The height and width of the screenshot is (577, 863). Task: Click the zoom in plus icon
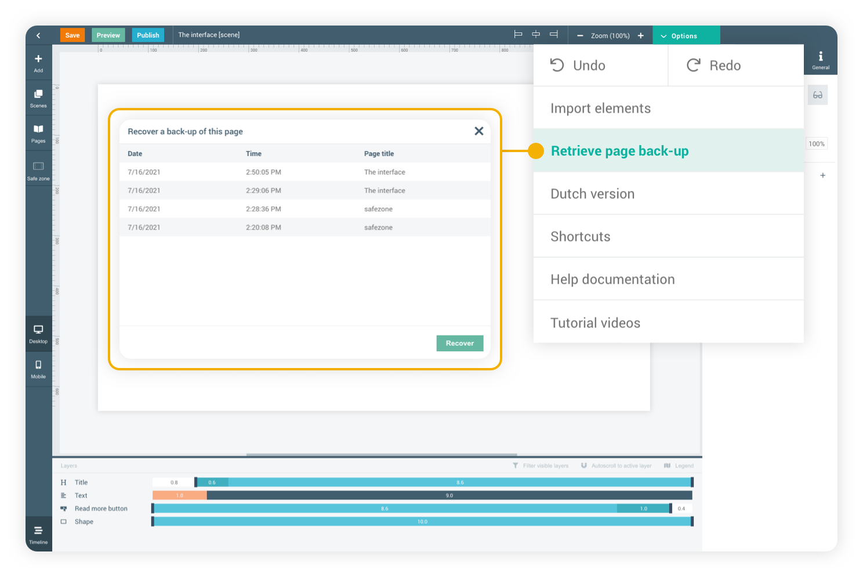[x=640, y=35]
